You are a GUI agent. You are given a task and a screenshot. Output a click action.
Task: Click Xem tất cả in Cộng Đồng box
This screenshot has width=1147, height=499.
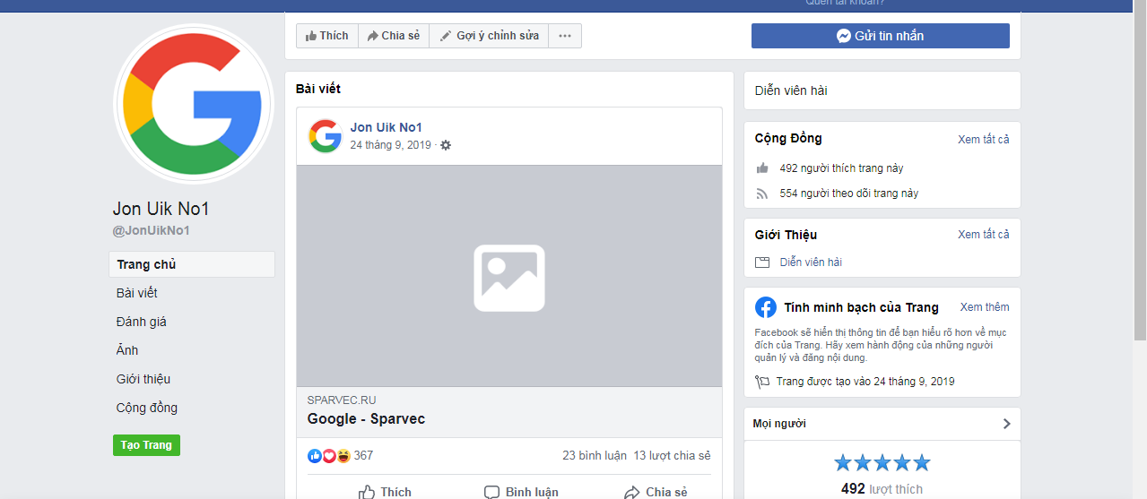tap(983, 139)
